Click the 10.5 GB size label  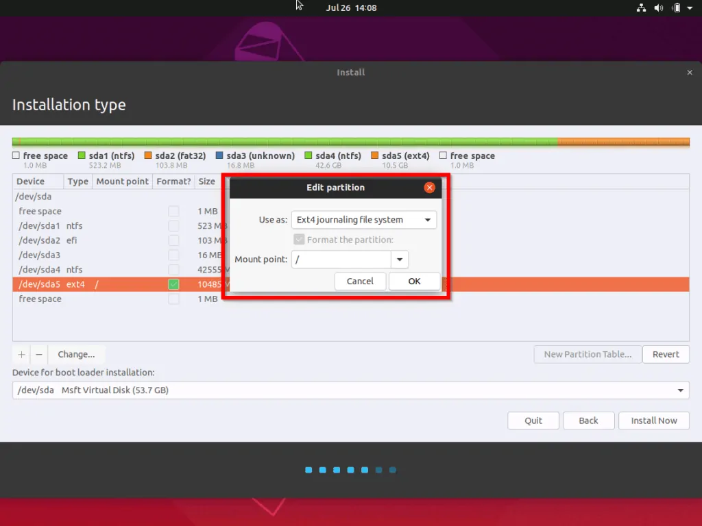(x=395, y=166)
